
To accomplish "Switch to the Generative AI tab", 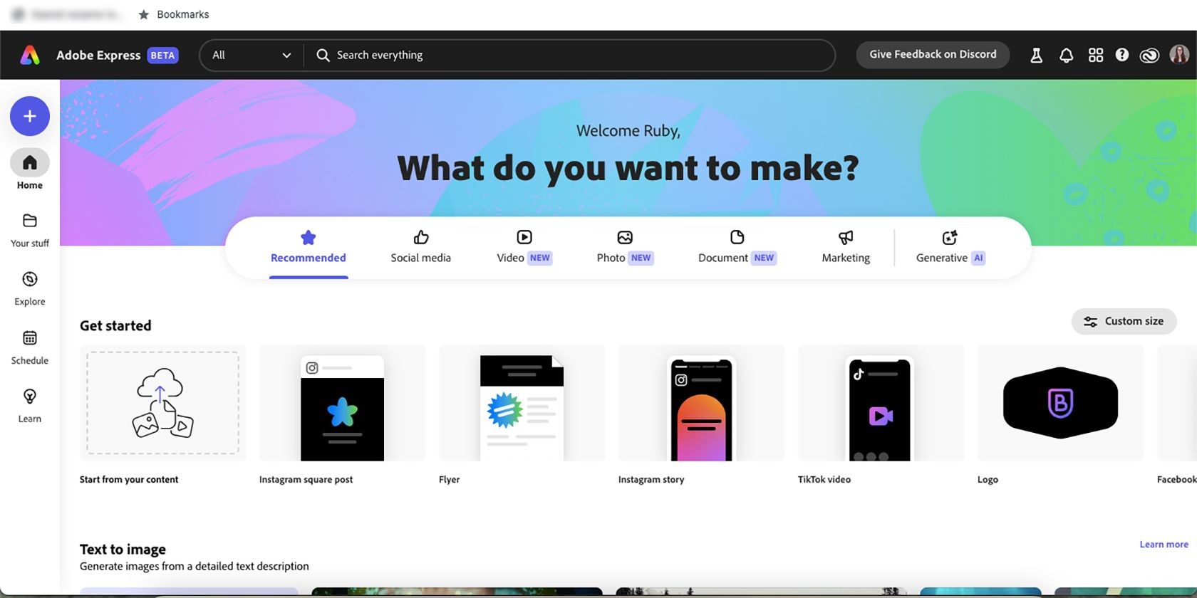I will pos(950,248).
